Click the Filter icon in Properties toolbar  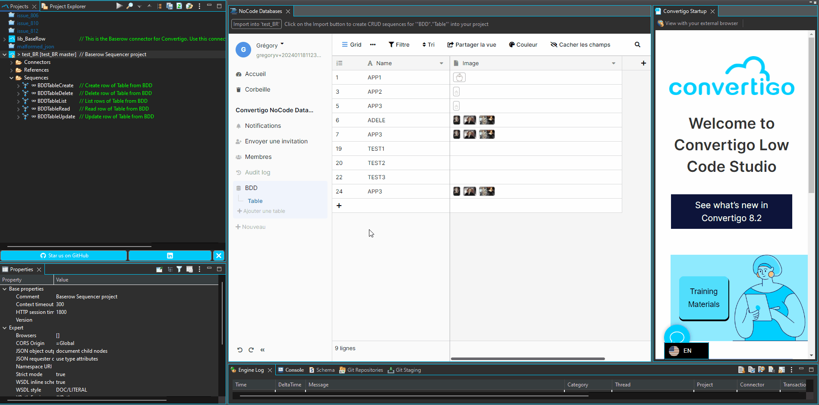point(180,269)
